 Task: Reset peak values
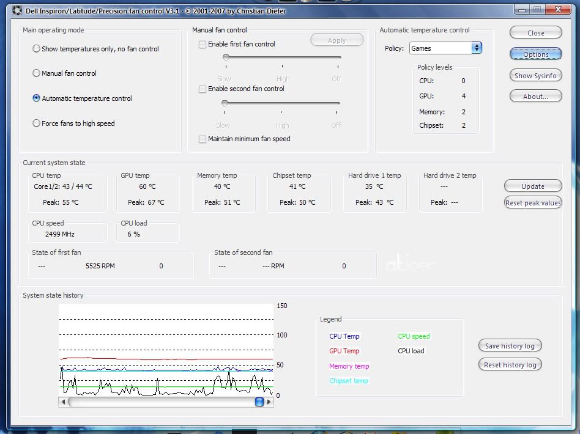[x=533, y=203]
